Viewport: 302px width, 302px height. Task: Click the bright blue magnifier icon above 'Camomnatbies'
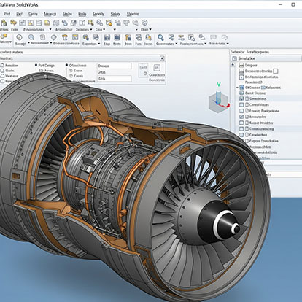(x=160, y=37)
